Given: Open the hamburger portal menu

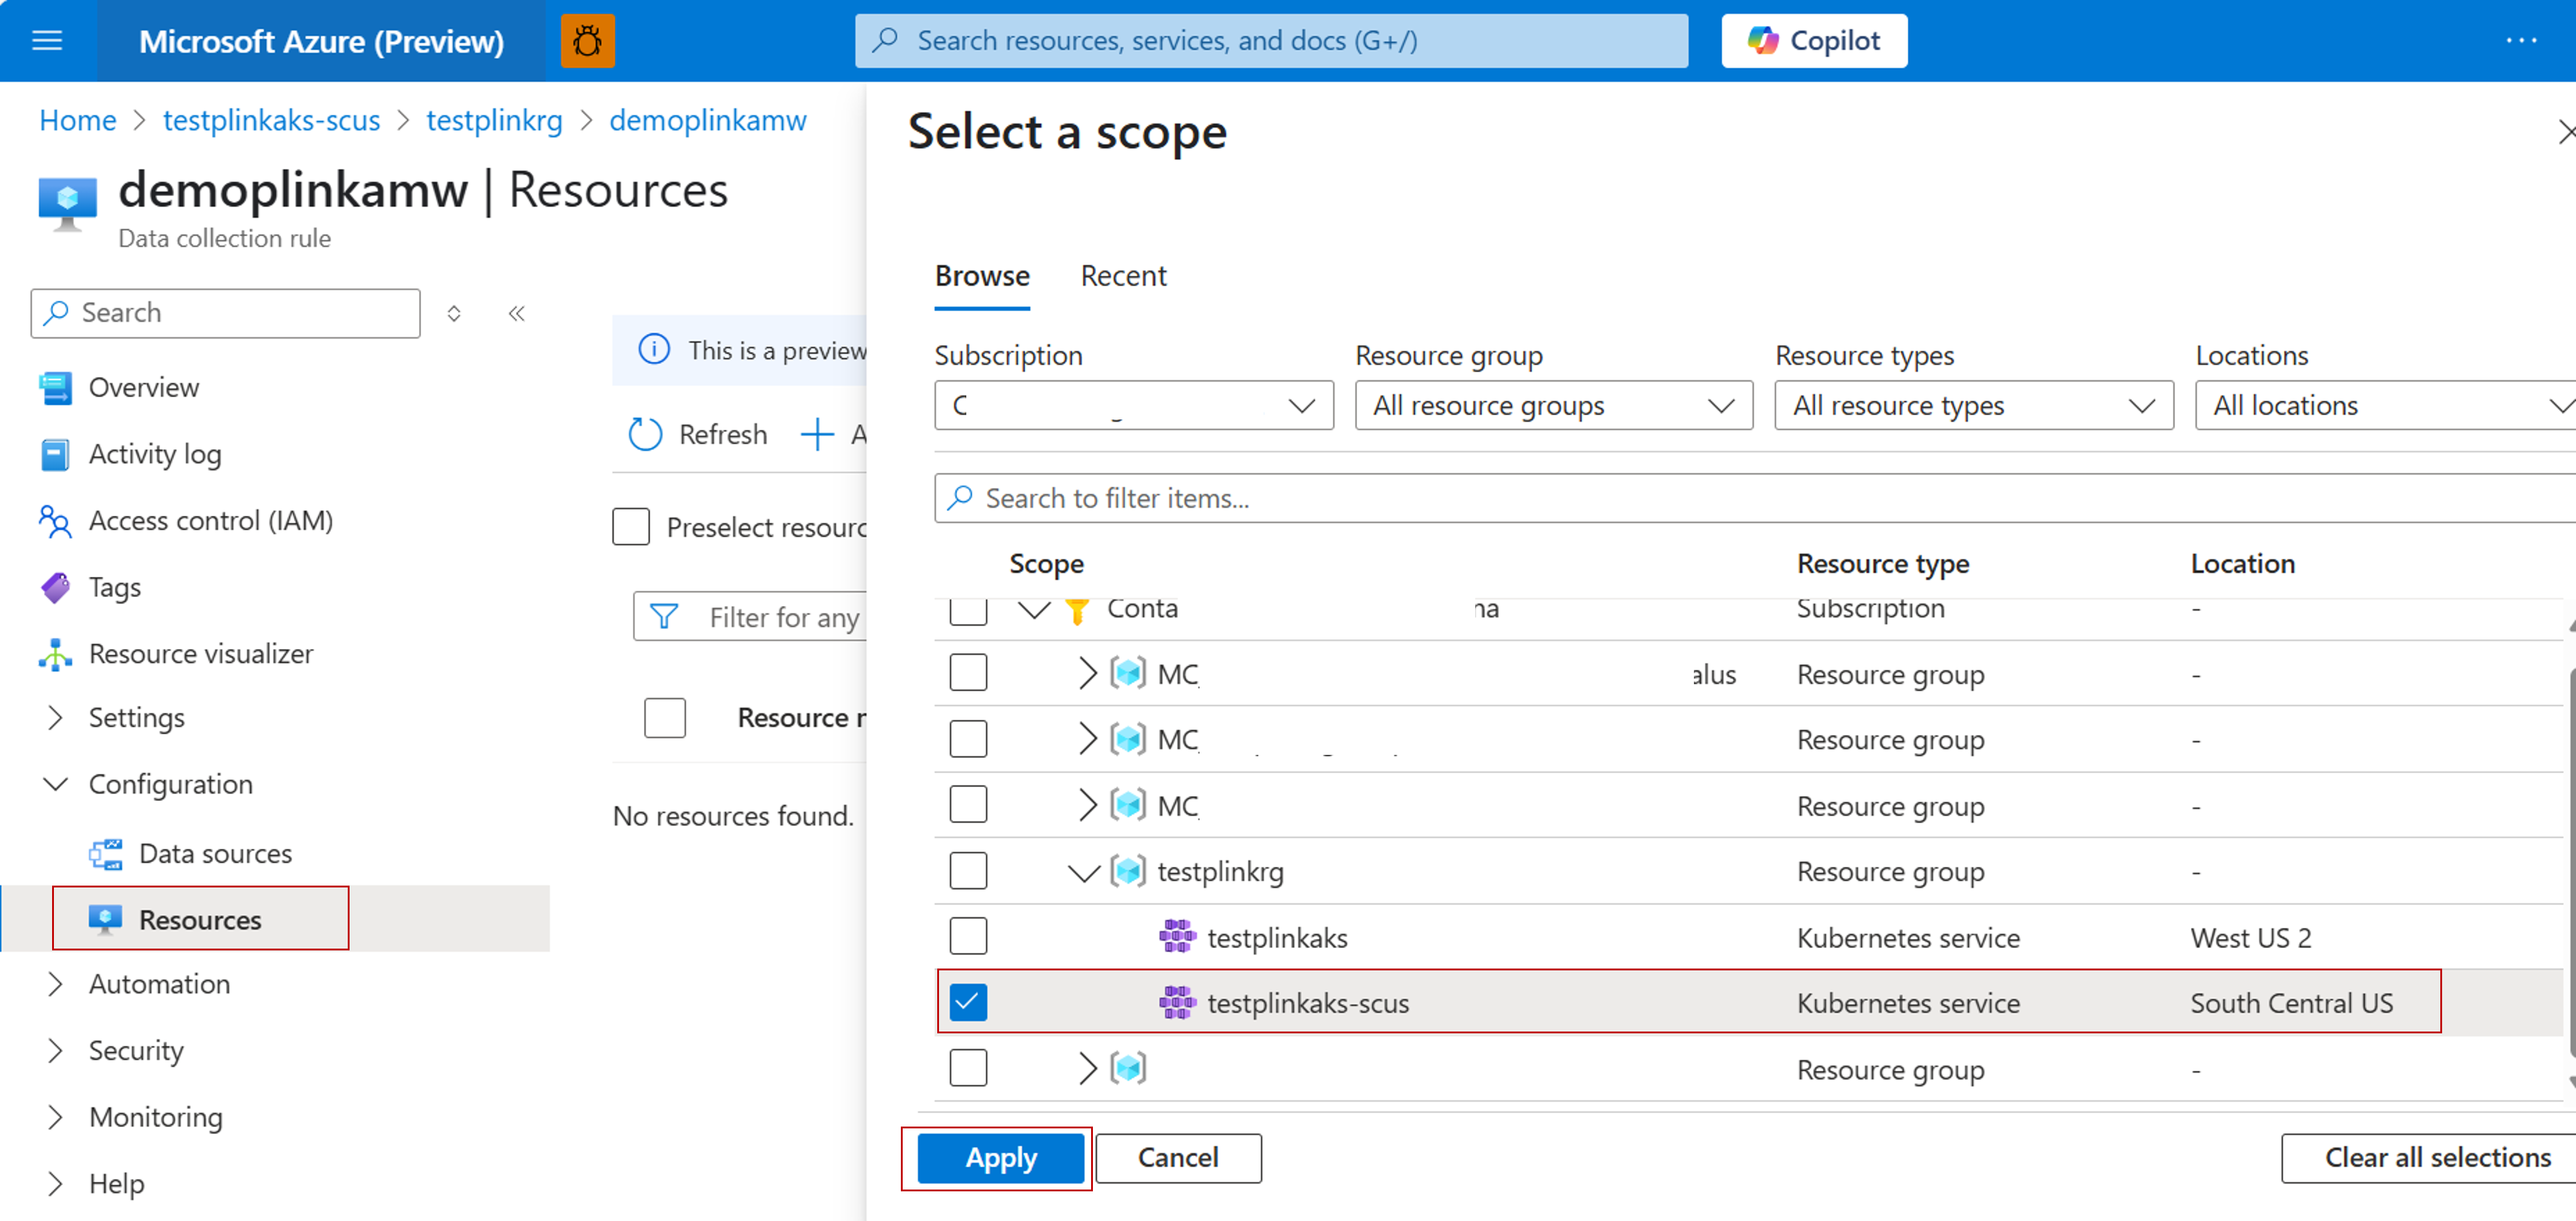Looking at the screenshot, I should [47, 41].
